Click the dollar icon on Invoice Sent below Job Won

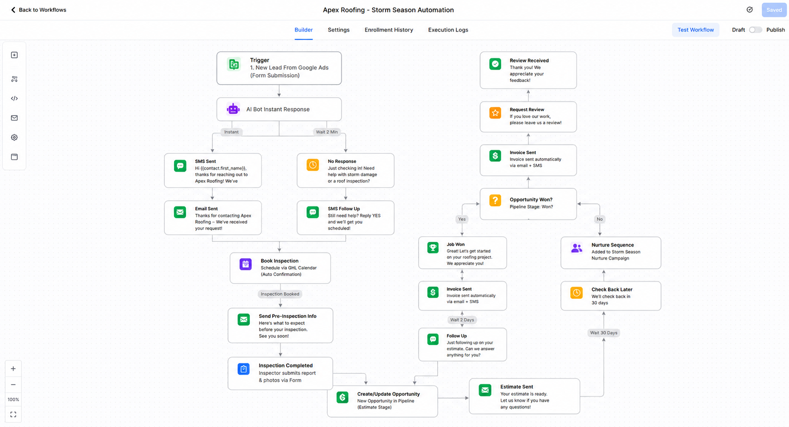433,292
